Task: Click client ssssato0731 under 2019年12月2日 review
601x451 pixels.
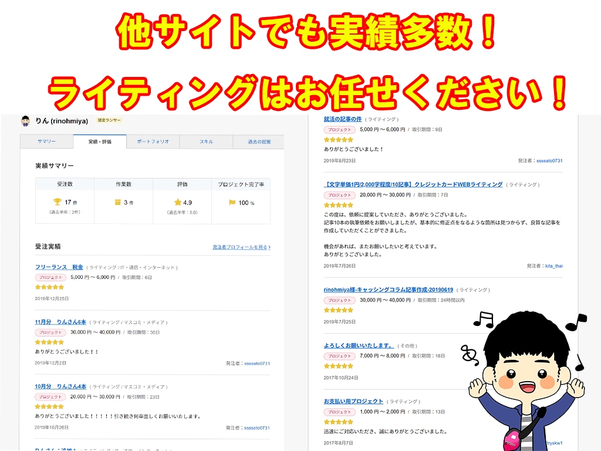Action: (257, 363)
